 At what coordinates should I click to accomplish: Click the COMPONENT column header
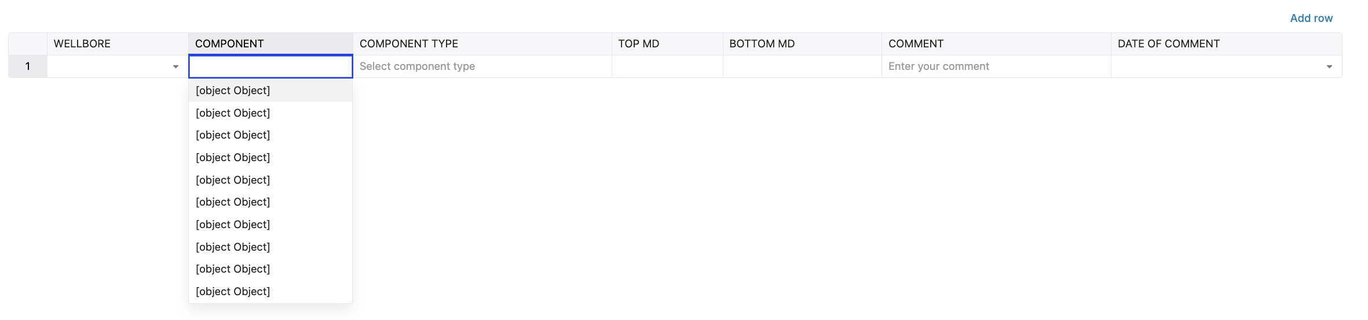(x=229, y=44)
